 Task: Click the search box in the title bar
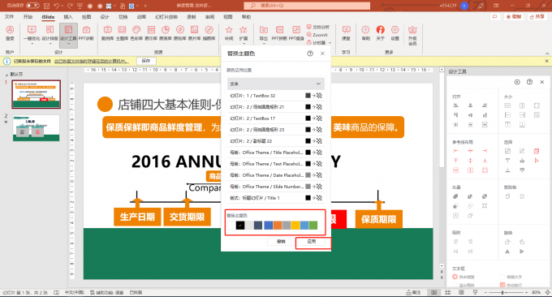(x=307, y=6)
